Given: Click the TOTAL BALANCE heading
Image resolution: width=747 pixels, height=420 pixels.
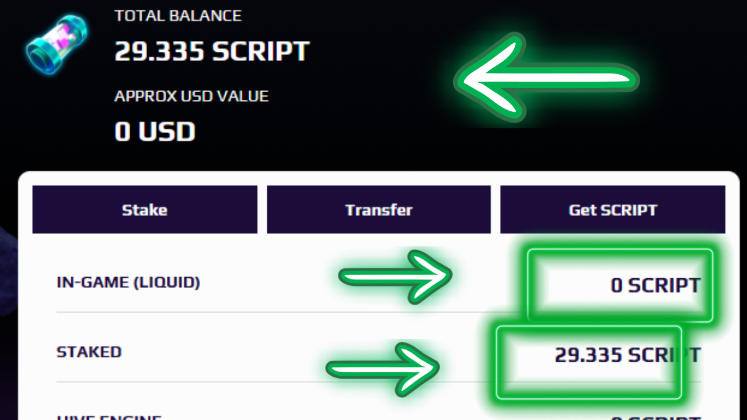Looking at the screenshot, I should click(178, 16).
